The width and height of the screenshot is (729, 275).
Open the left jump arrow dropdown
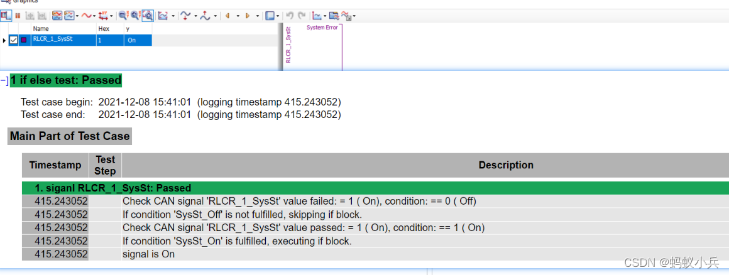tap(238, 16)
